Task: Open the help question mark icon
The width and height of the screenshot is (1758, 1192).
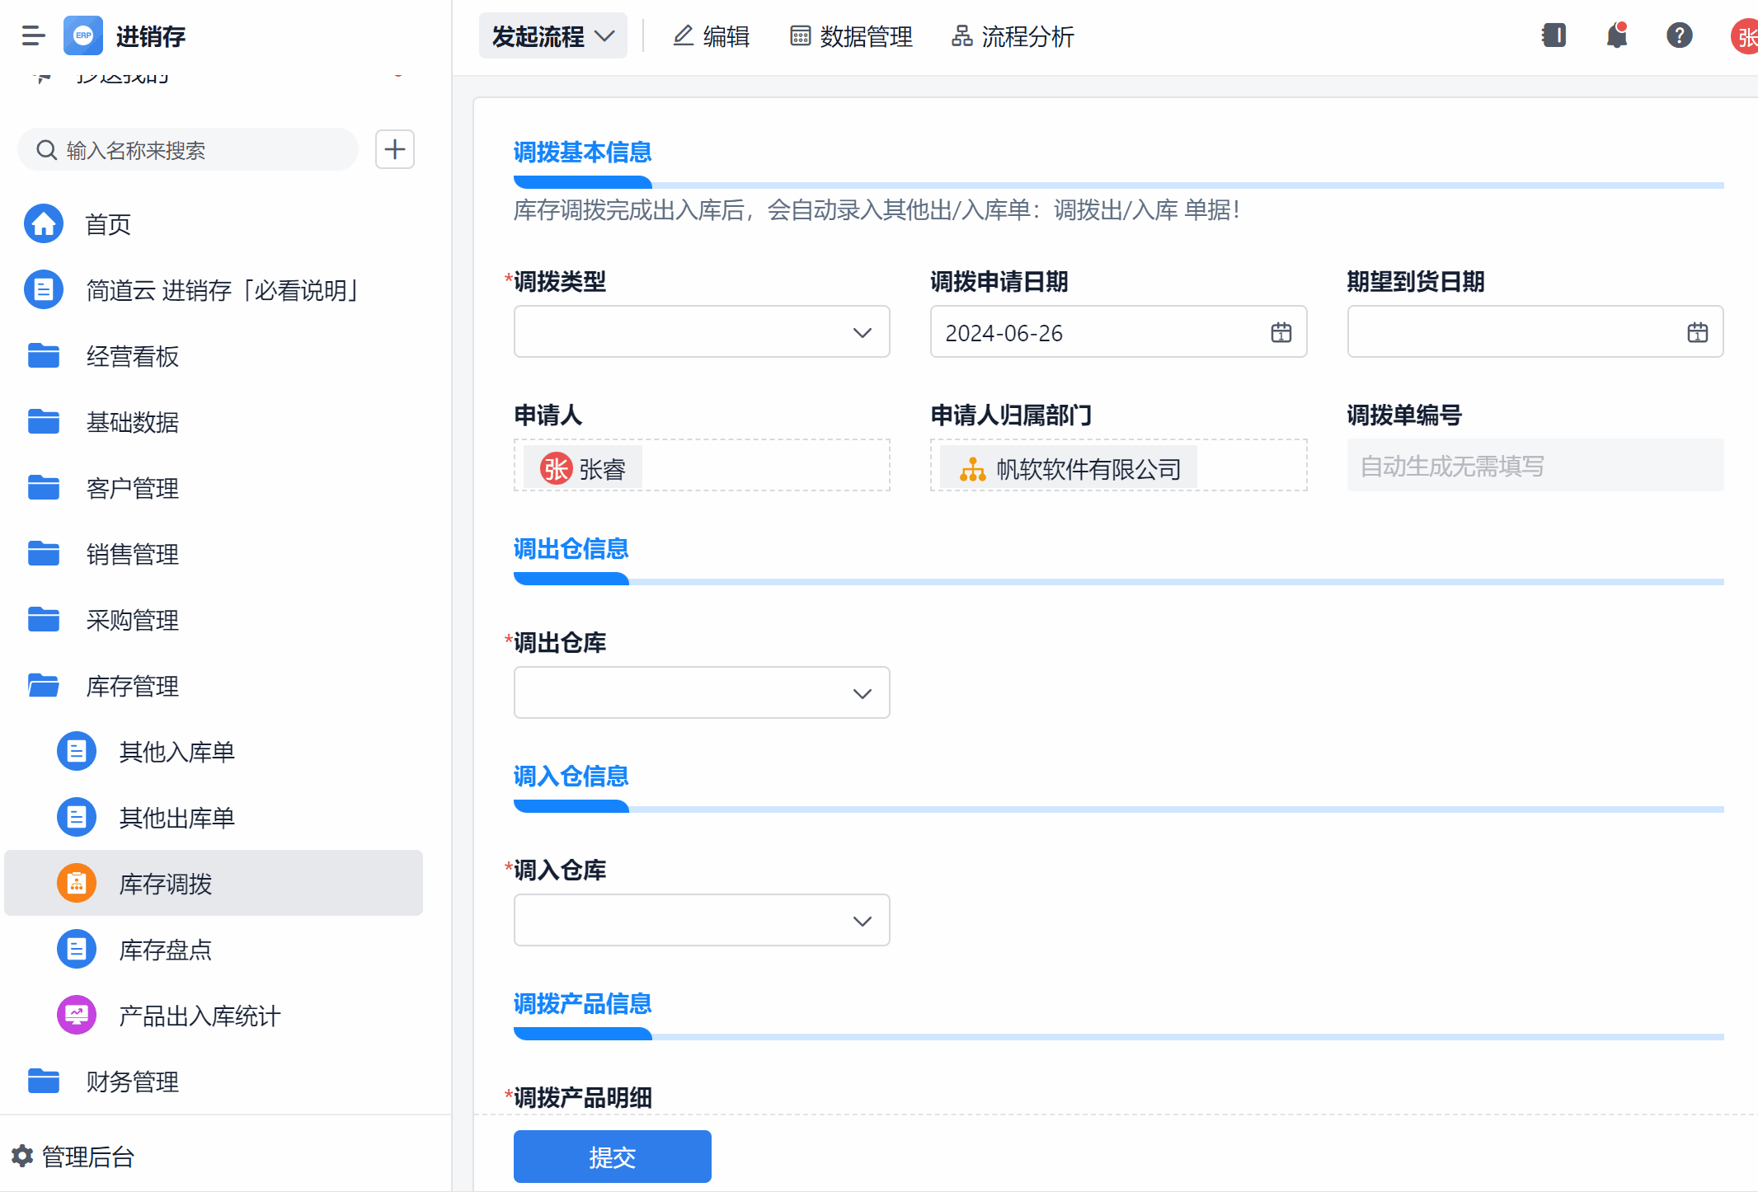Action: [1679, 35]
